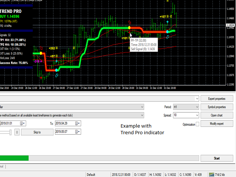
Task: Expand the testing model dropdown
Action: pos(142,115)
